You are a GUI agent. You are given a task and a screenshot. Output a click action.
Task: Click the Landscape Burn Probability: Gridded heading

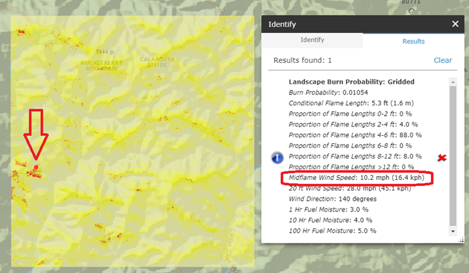pyautogui.click(x=342, y=82)
